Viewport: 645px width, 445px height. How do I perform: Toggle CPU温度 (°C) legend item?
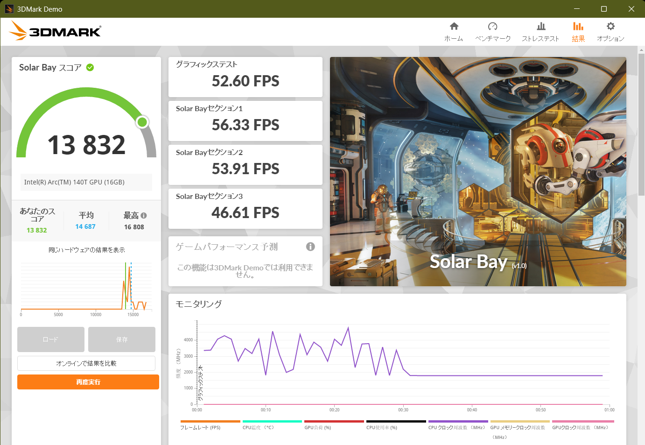[x=272, y=424]
